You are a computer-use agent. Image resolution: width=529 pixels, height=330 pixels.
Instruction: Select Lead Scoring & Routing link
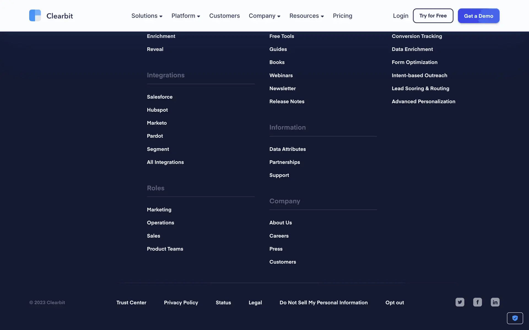pos(420,89)
